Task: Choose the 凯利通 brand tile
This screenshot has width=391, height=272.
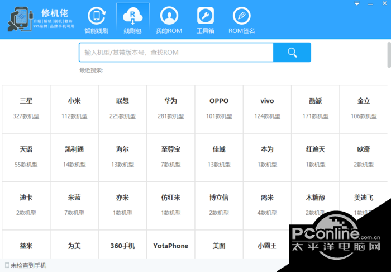Action: click(74, 157)
